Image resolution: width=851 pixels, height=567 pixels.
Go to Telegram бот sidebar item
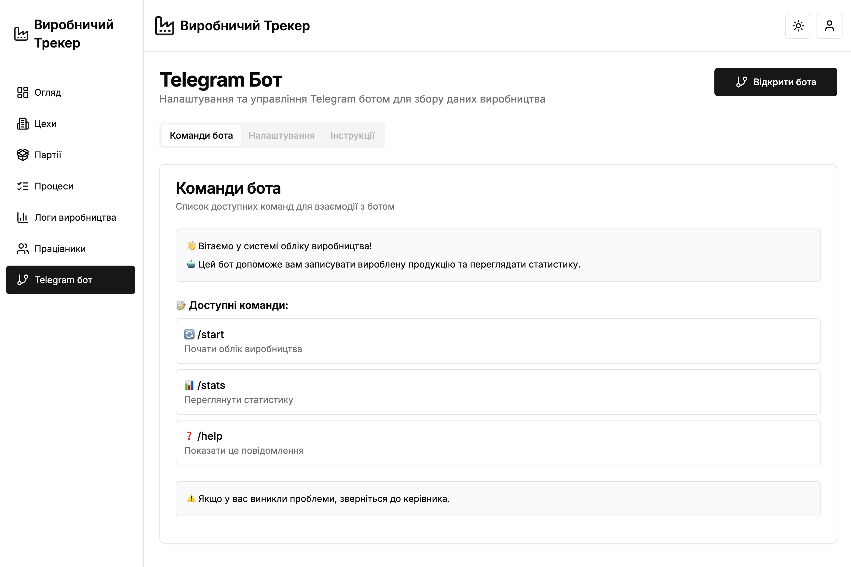coord(71,280)
